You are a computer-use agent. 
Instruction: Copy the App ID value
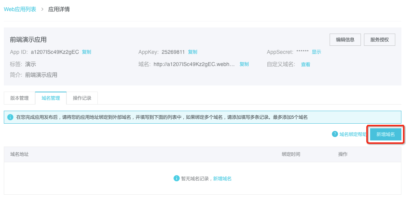tap(86, 52)
